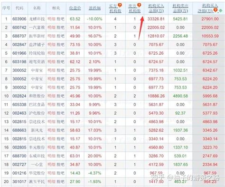Click stock name 一汽富维
Viewport: 225px width, 187px height.
pos(37,28)
